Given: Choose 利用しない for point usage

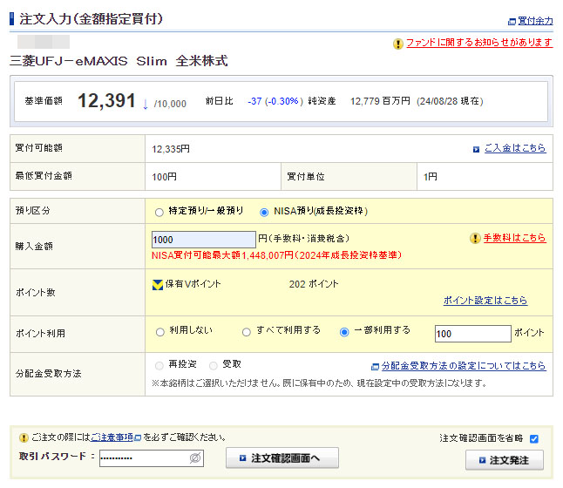Looking at the screenshot, I should point(159,332).
